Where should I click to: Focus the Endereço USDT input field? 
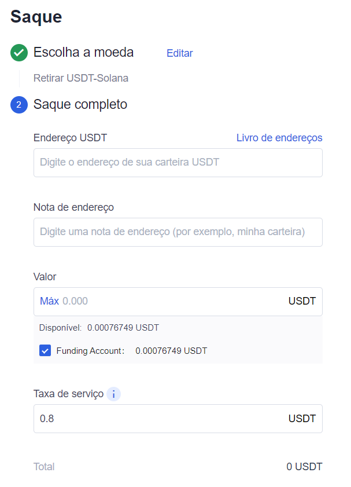pyautogui.click(x=178, y=163)
